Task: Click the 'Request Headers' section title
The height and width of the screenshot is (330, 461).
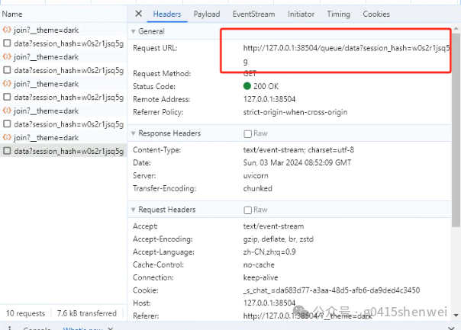Action: coord(166,210)
